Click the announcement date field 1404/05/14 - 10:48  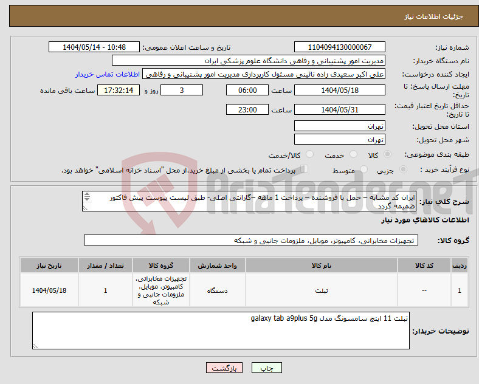(94, 47)
